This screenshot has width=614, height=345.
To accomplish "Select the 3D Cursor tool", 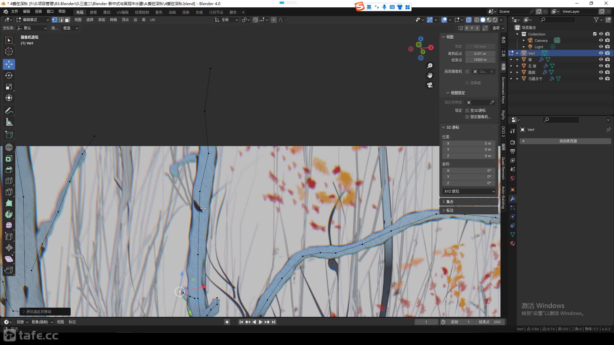I will click(9, 51).
